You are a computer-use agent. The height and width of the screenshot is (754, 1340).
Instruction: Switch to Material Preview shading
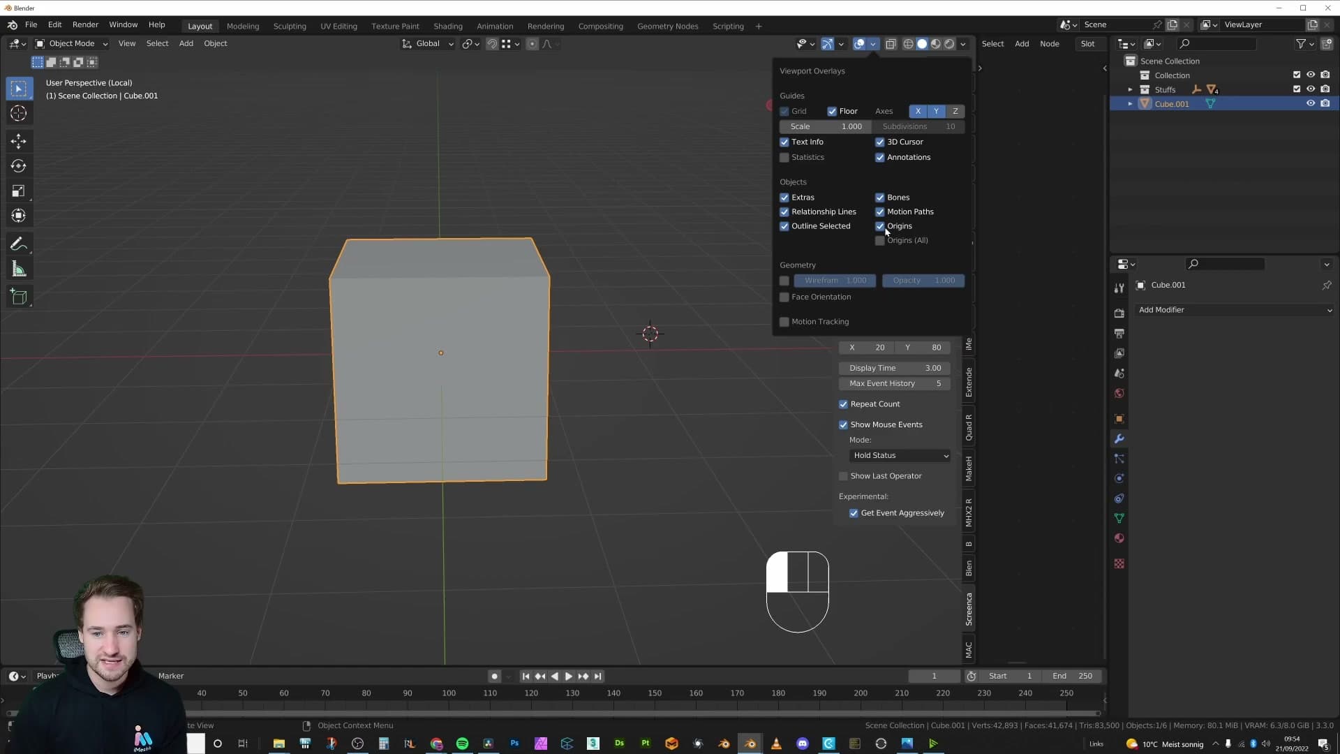point(936,44)
